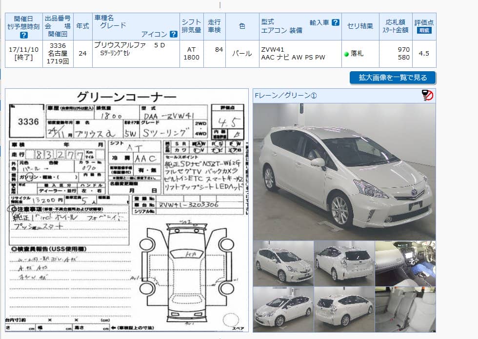This screenshot has width=478, height=339.
Task: Click equipment AAC ナビ AW PS PW
Action: click(x=293, y=58)
